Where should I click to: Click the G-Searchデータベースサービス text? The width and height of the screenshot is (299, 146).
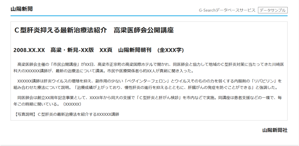click(227, 10)
